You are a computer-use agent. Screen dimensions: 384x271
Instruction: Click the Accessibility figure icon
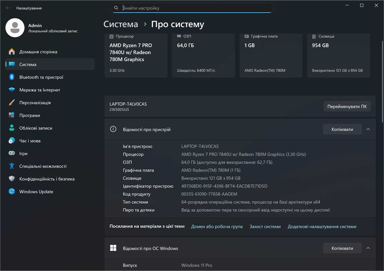pos(12,166)
